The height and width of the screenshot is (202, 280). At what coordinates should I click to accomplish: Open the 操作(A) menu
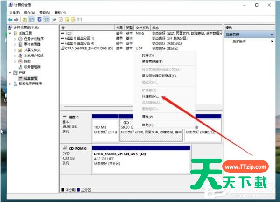click(29, 13)
